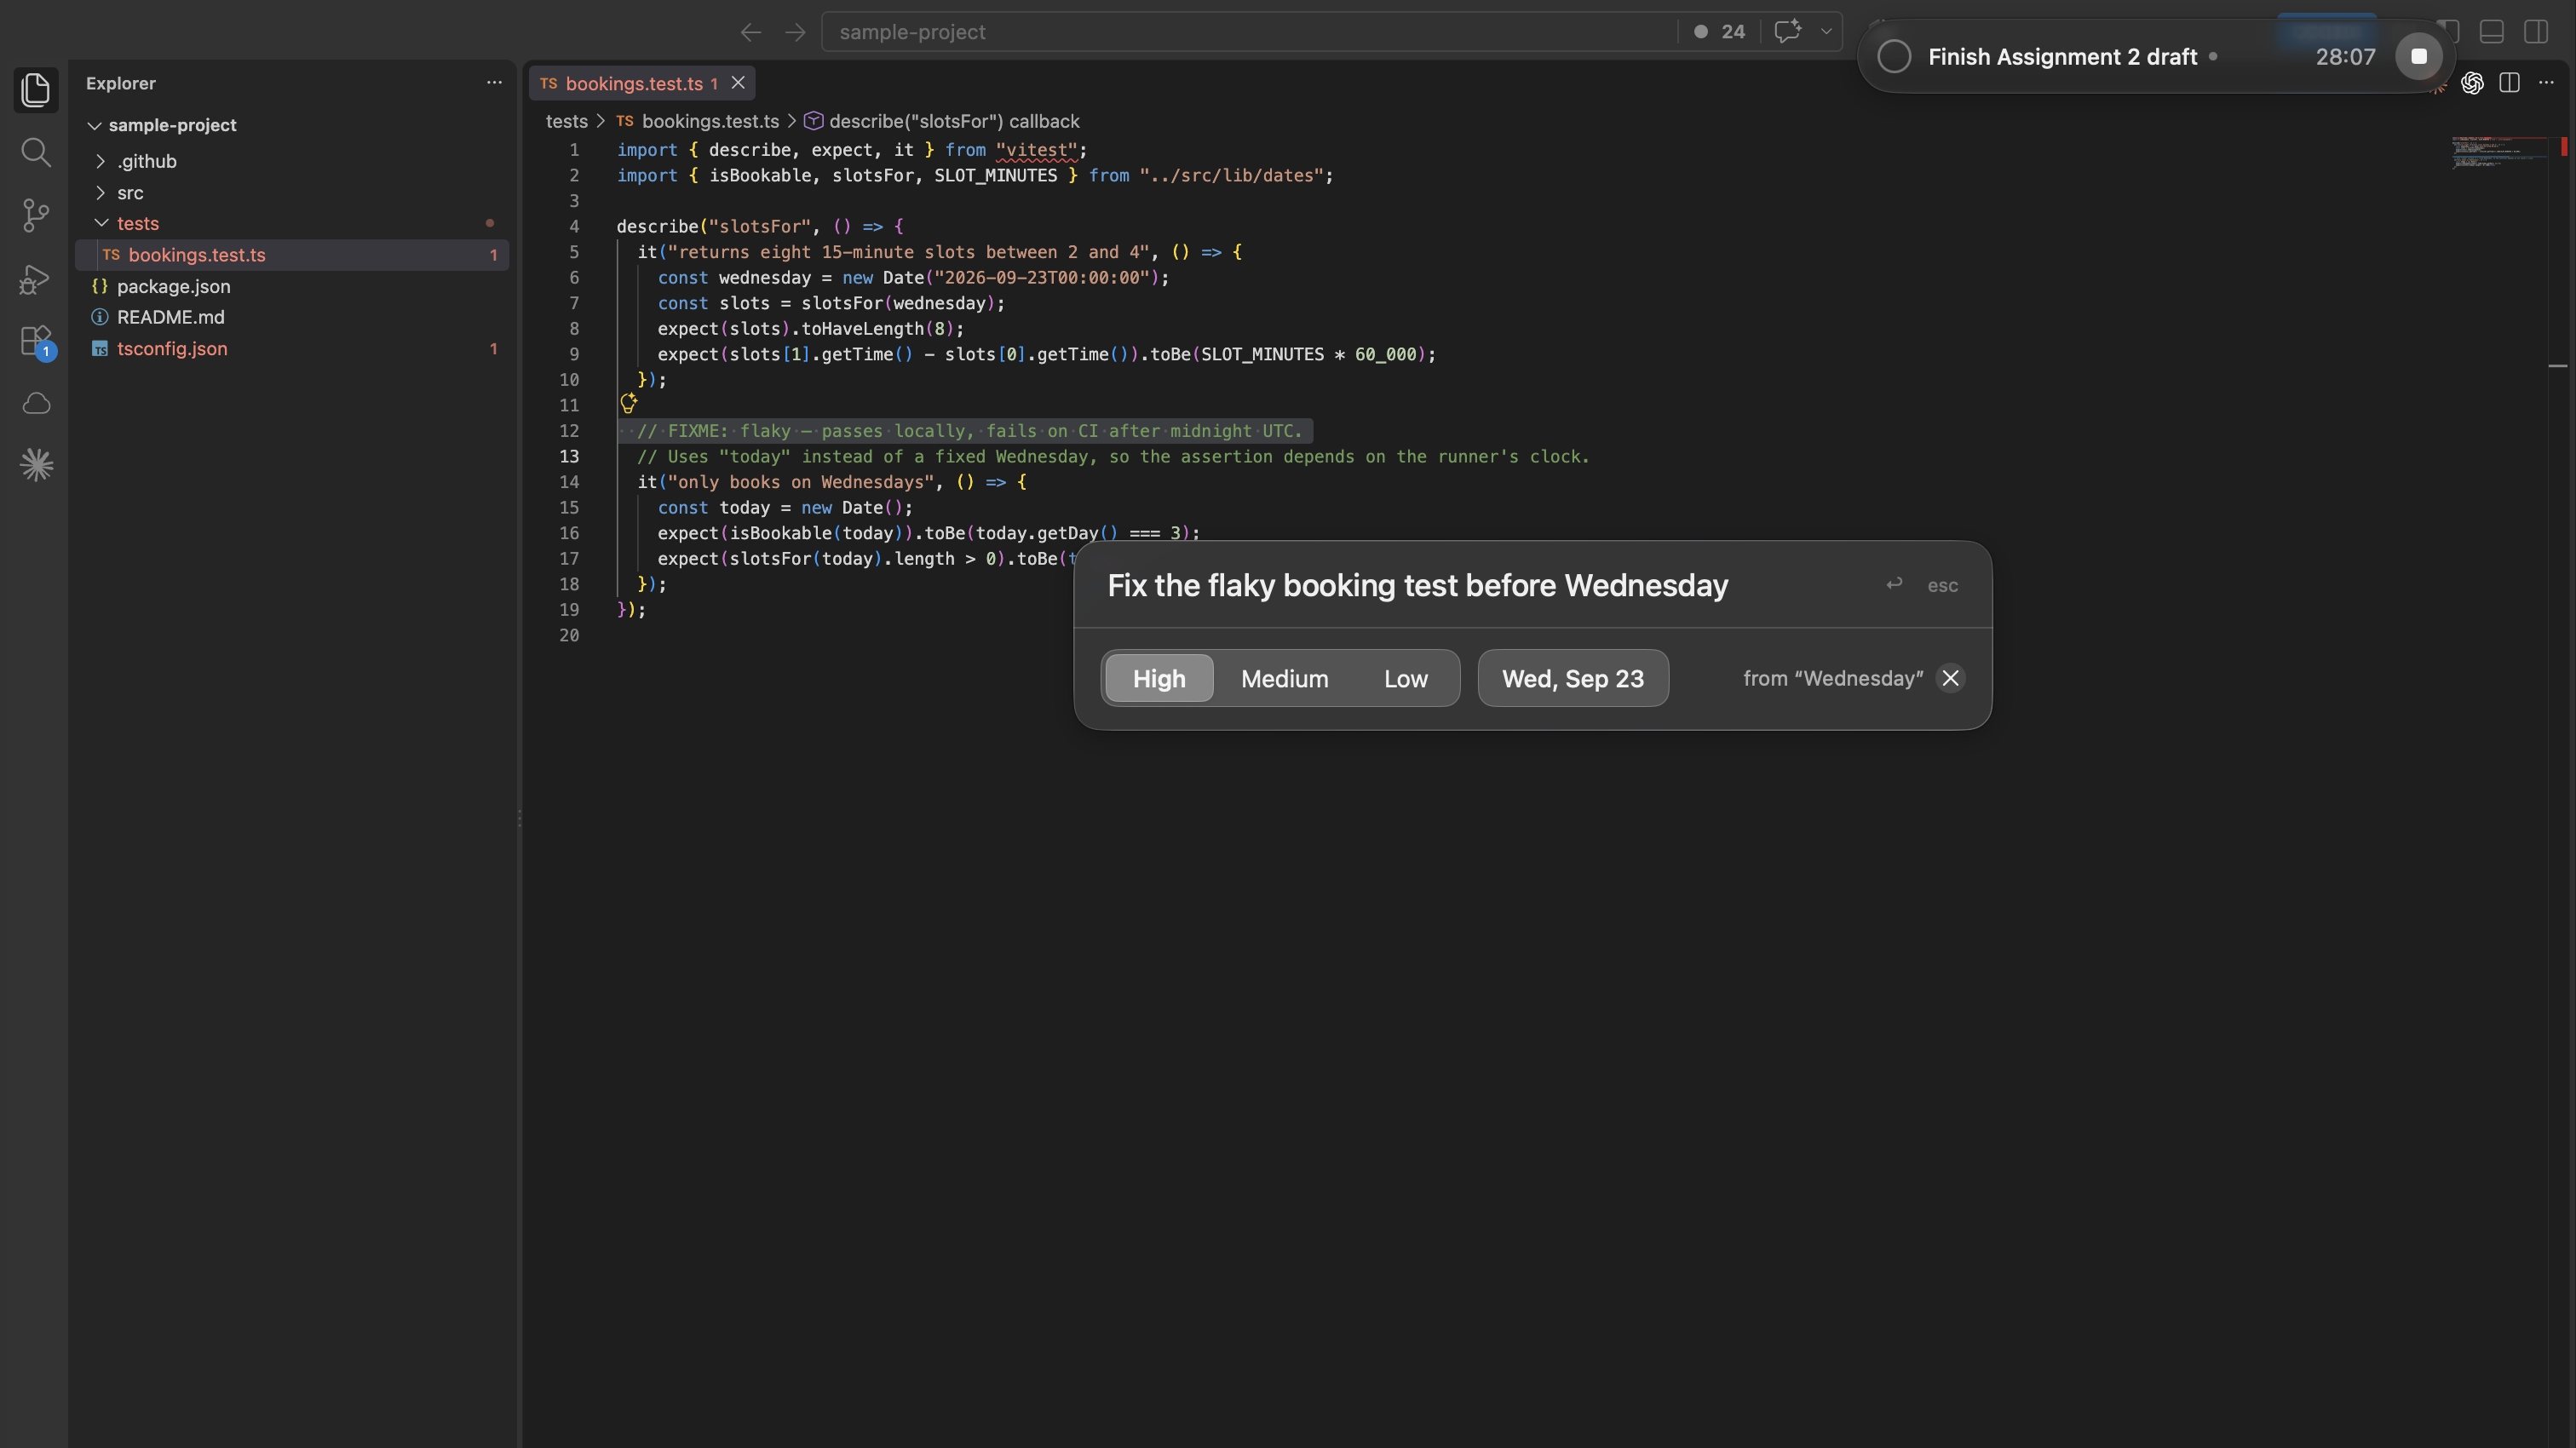The width and height of the screenshot is (2576, 1448).
Task: Mark Finish Assignment 2 draft as complete
Action: [1894, 57]
